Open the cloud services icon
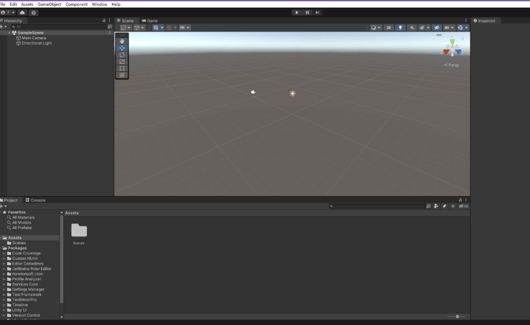Screen dimensions: 530x325 (x=23, y=13)
